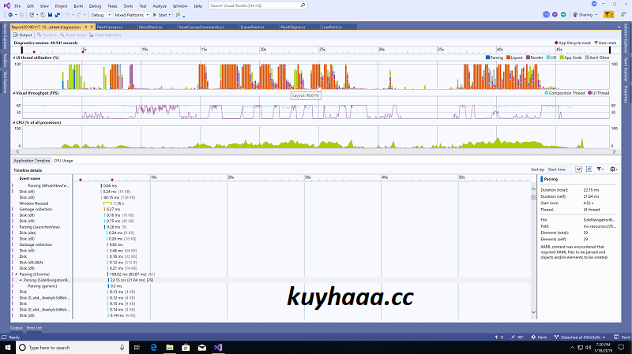Click the right arrow of graph scrollbar
Screen dimensions: 632x354
[614, 151]
